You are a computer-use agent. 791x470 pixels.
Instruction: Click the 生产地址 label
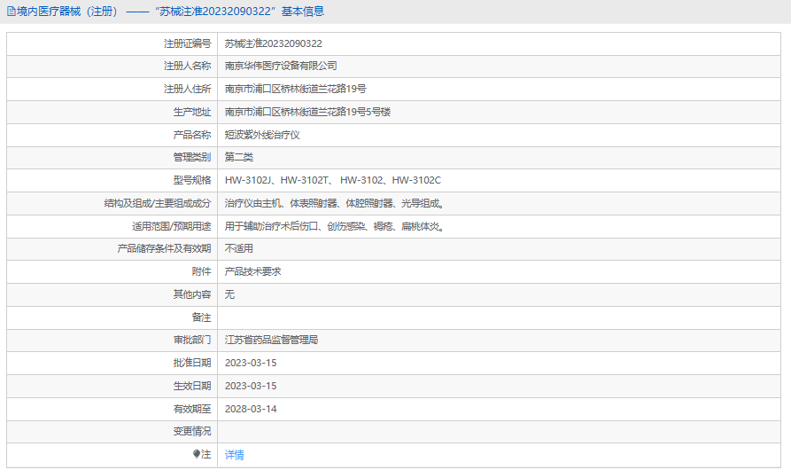(191, 112)
